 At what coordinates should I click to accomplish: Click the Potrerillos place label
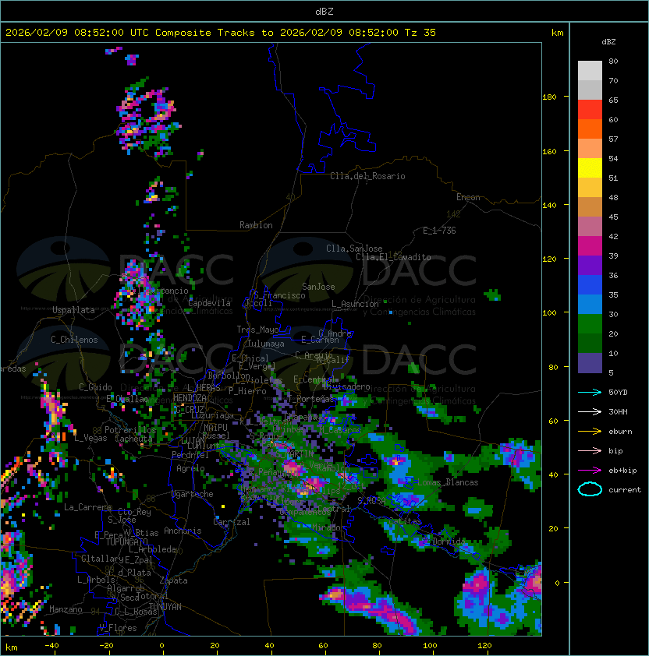coord(130,430)
